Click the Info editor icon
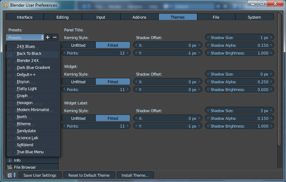The width and height of the screenshot is (286, 182). [10, 160]
